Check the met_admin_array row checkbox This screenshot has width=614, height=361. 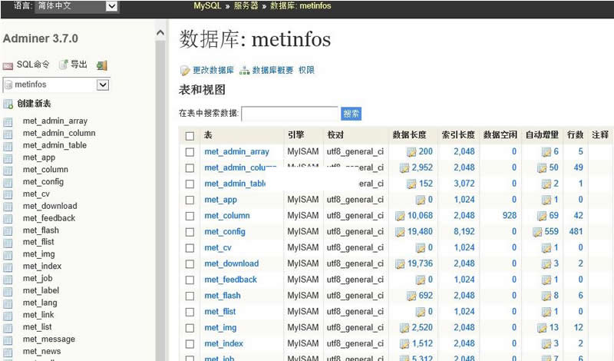pos(190,152)
